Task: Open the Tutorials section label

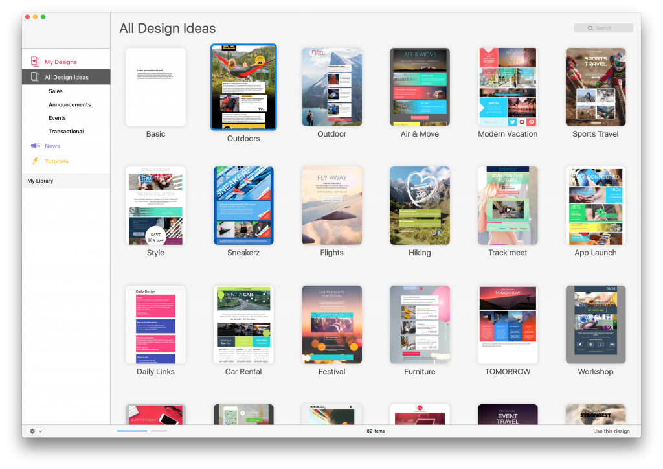Action: point(57,161)
